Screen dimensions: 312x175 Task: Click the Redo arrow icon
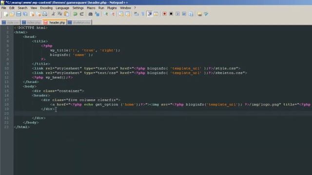pos(82,14)
